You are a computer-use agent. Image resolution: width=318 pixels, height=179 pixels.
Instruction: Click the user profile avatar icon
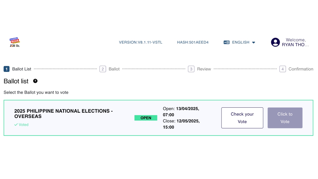[x=275, y=42]
